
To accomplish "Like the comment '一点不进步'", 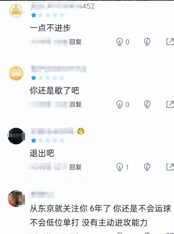I will coord(120,42).
